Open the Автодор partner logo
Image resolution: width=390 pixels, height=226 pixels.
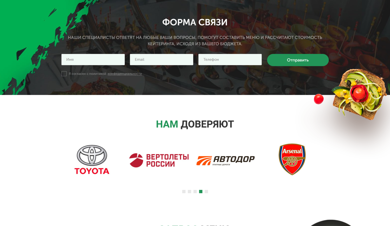click(x=225, y=161)
